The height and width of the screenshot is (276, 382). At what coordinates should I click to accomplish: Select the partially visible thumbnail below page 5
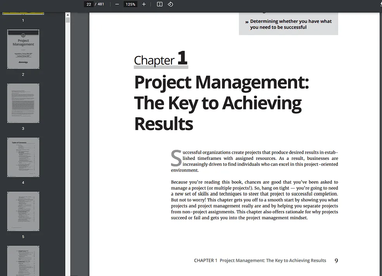click(x=23, y=261)
